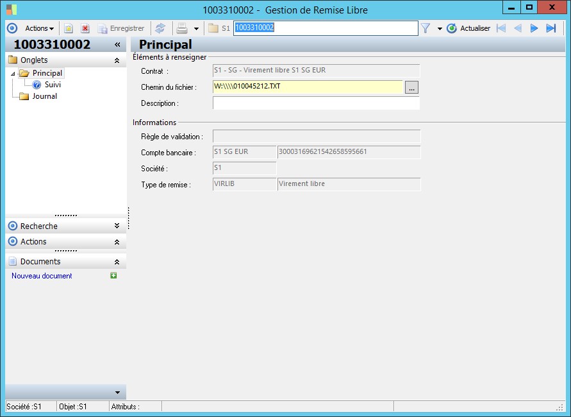The image size is (571, 417).
Task: Click the Société :S1 status bar entry
Action: [x=31, y=407]
